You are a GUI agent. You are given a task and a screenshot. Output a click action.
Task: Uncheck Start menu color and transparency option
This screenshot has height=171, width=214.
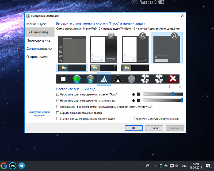[x=58, y=94]
